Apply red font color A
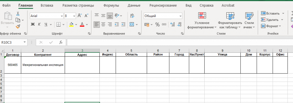 pos(82,24)
